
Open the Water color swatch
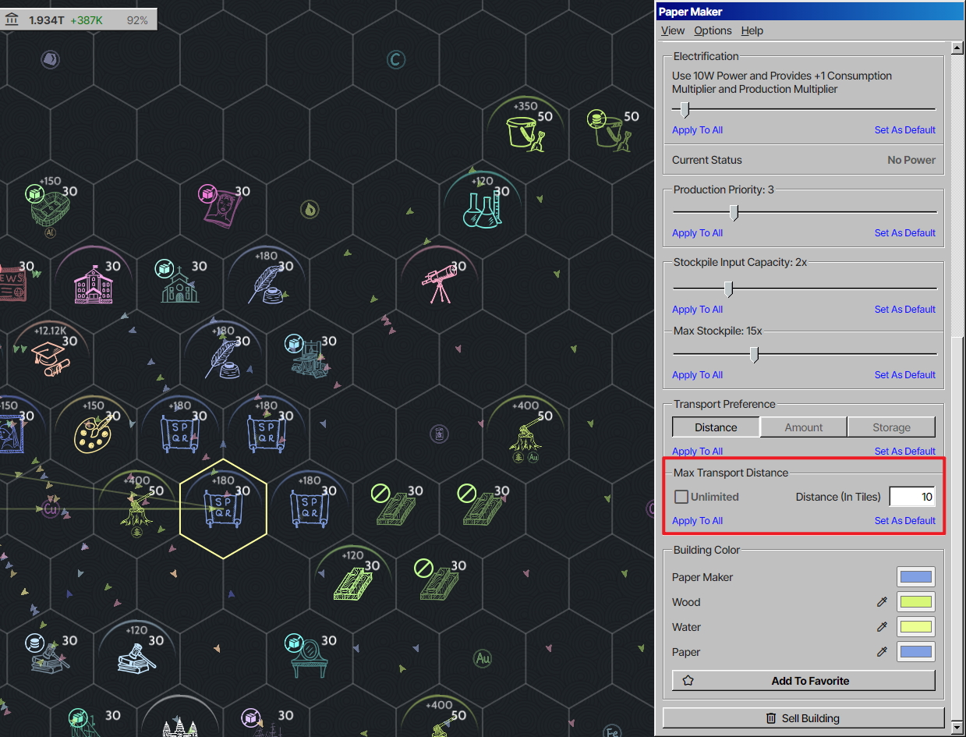click(916, 627)
